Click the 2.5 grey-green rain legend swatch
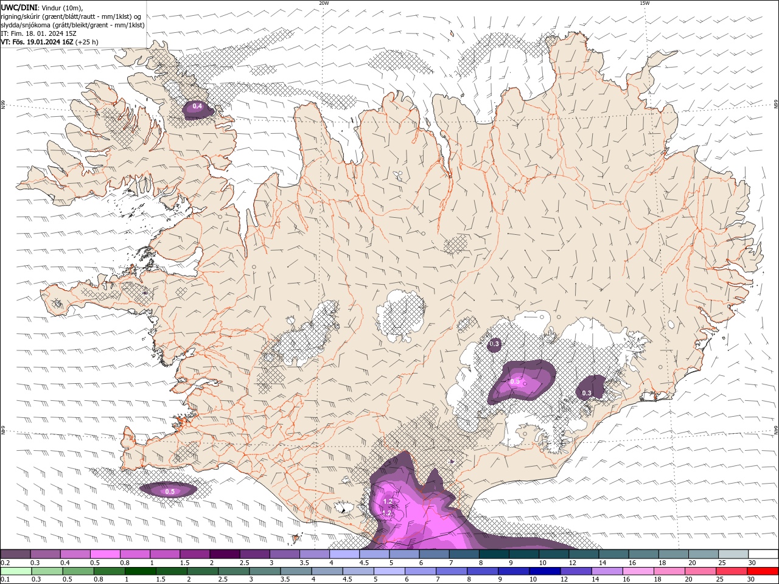This screenshot has height=584, width=779. 234,571
